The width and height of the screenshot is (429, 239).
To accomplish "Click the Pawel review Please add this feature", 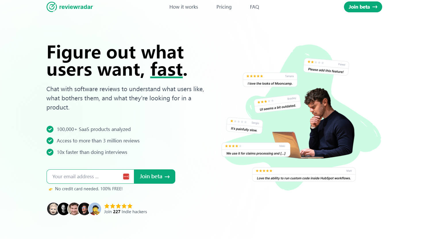I will (326, 67).
